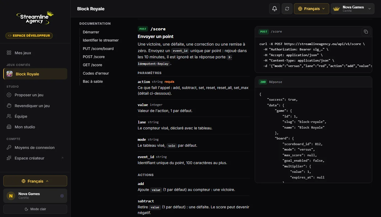Open GET /score documentation
The image size is (381, 217).
[x=93, y=65]
